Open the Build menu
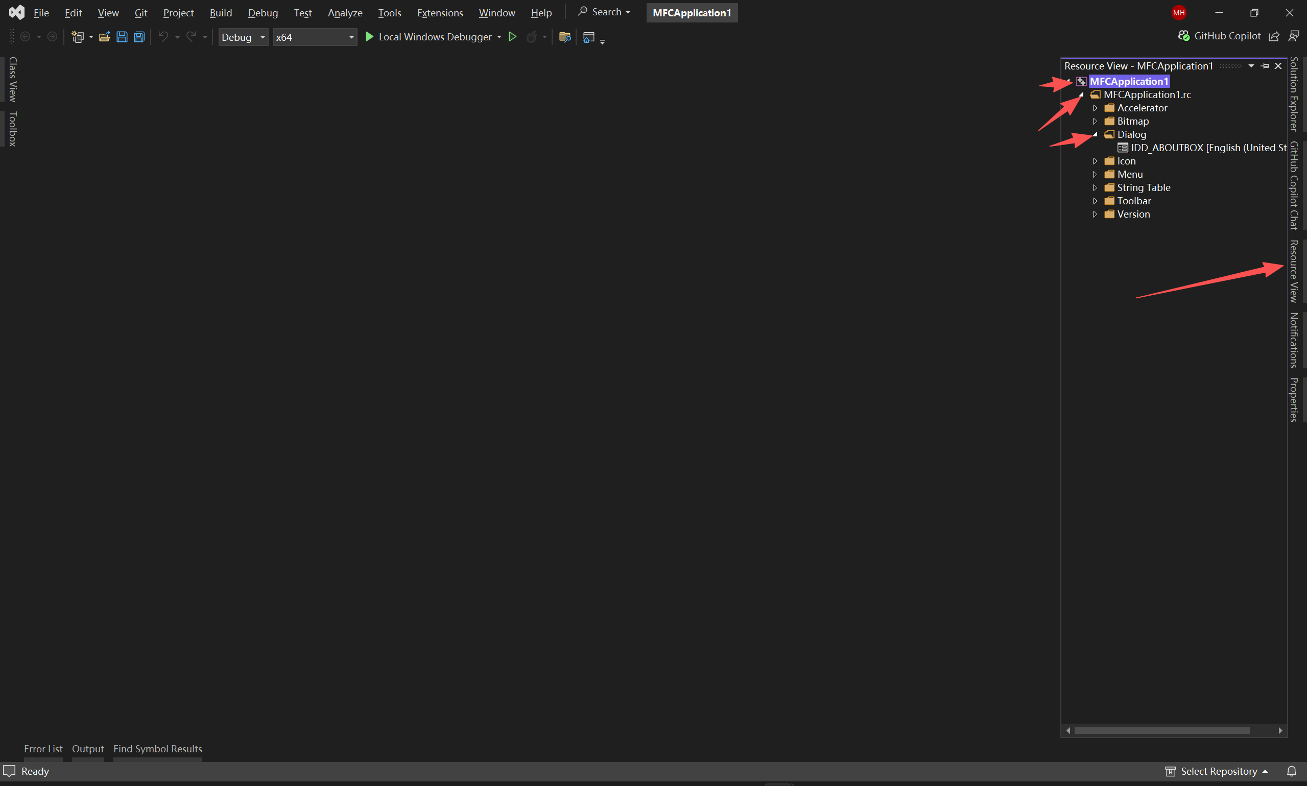Screen dimensions: 1307x786 coord(221,13)
